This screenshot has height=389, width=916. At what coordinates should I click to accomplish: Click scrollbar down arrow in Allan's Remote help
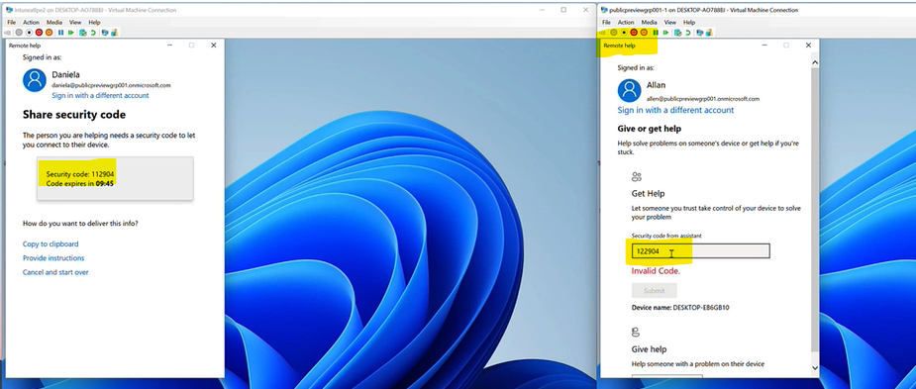815,367
